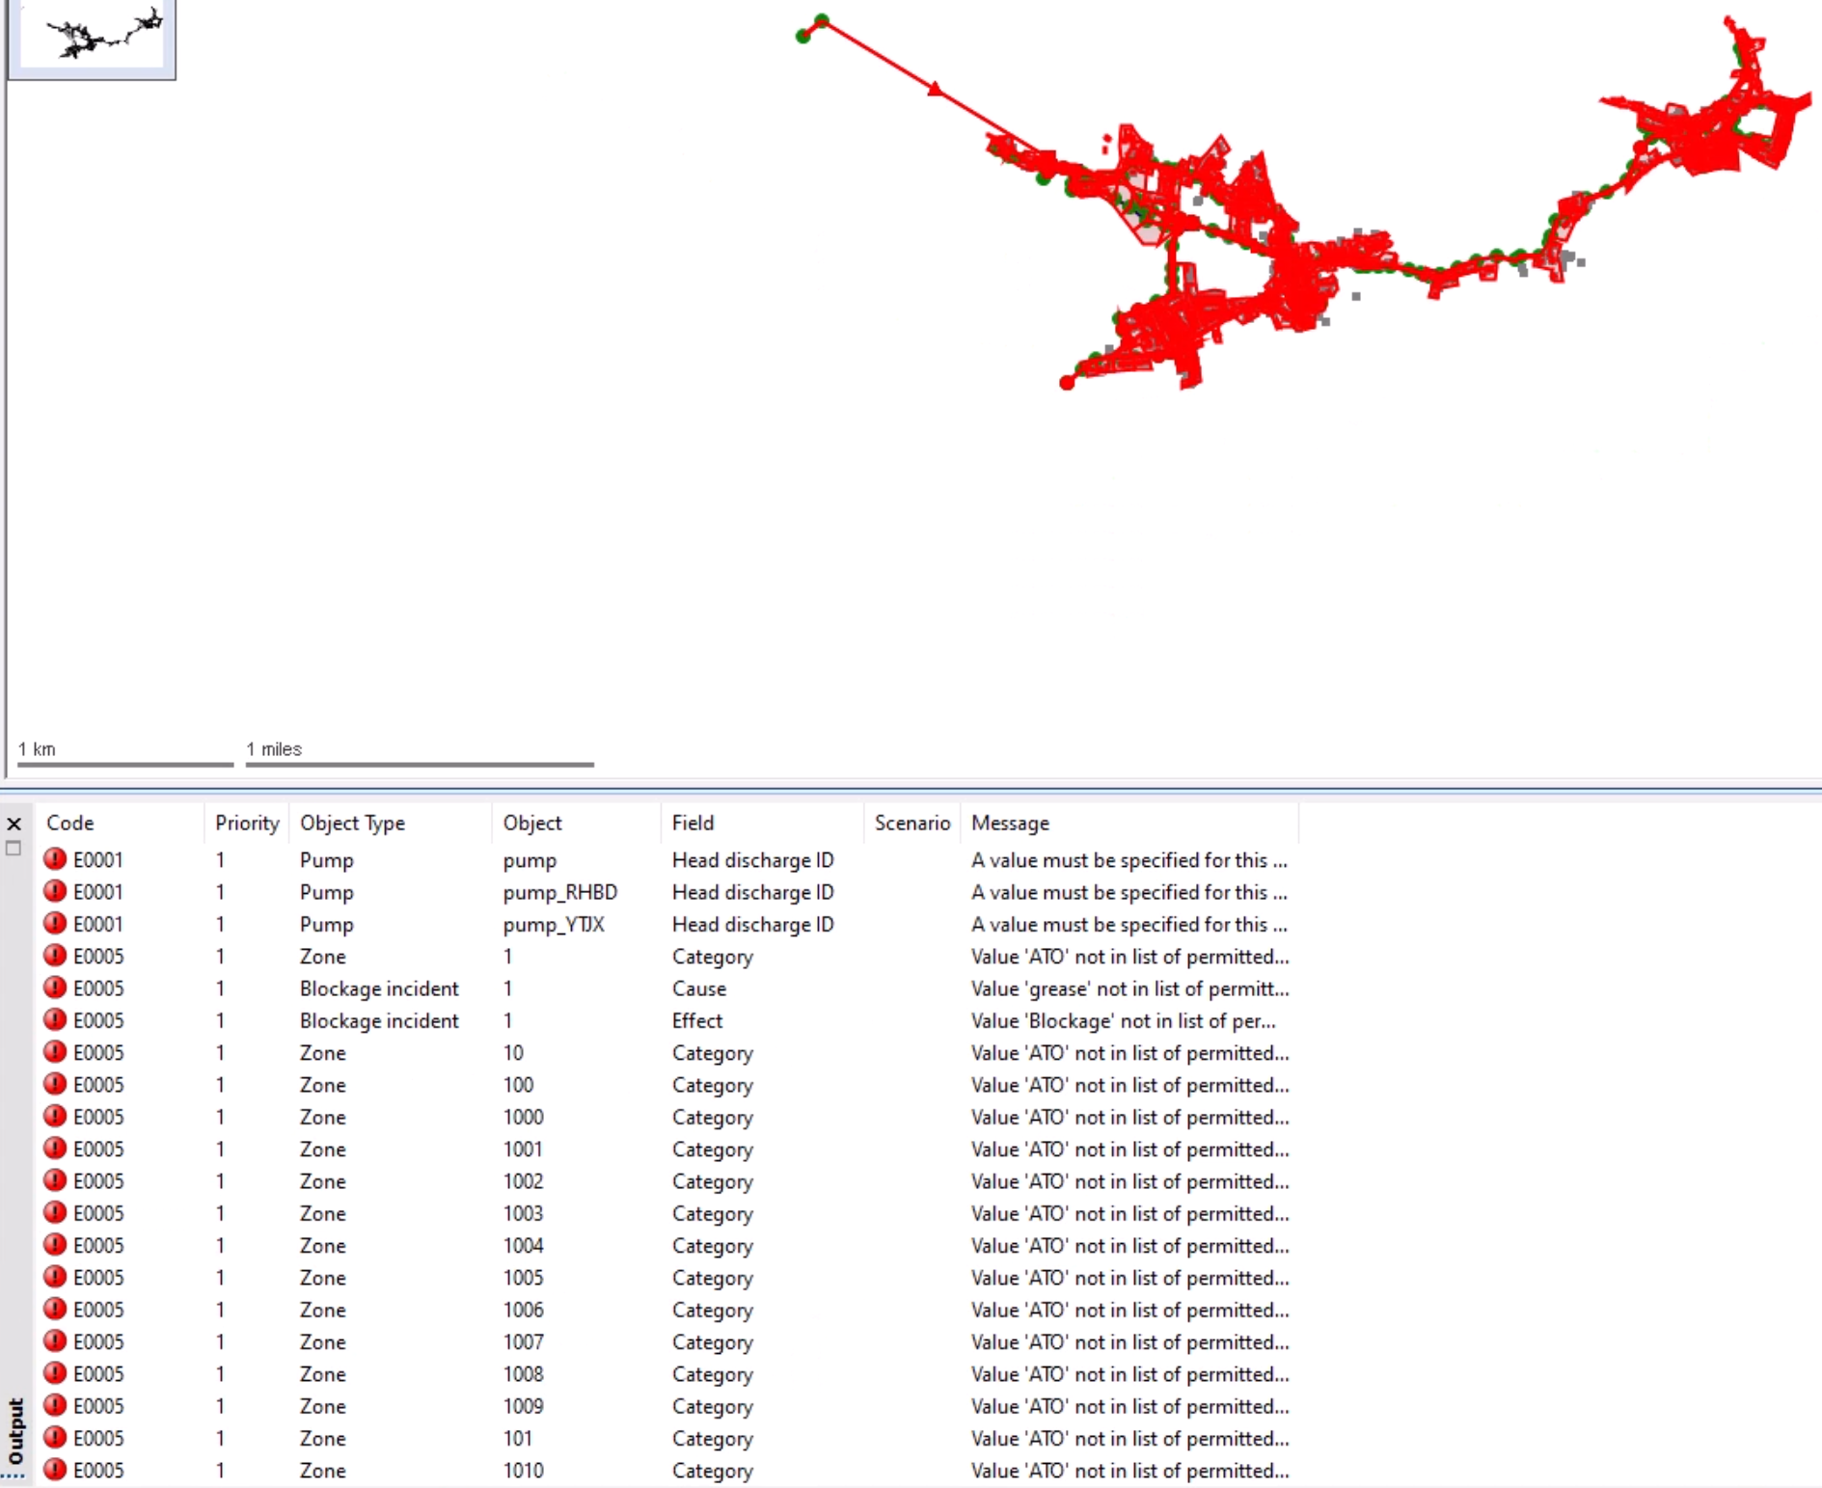Click the error icon on the Blockage incident Effect row

[x=55, y=1020]
